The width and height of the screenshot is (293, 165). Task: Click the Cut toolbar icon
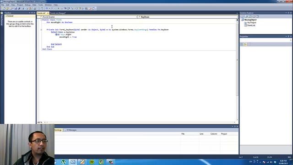tap(23, 8)
